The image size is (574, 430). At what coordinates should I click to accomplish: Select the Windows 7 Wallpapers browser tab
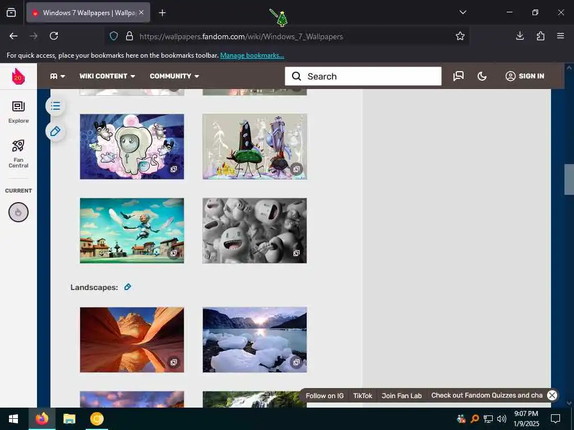(x=88, y=13)
